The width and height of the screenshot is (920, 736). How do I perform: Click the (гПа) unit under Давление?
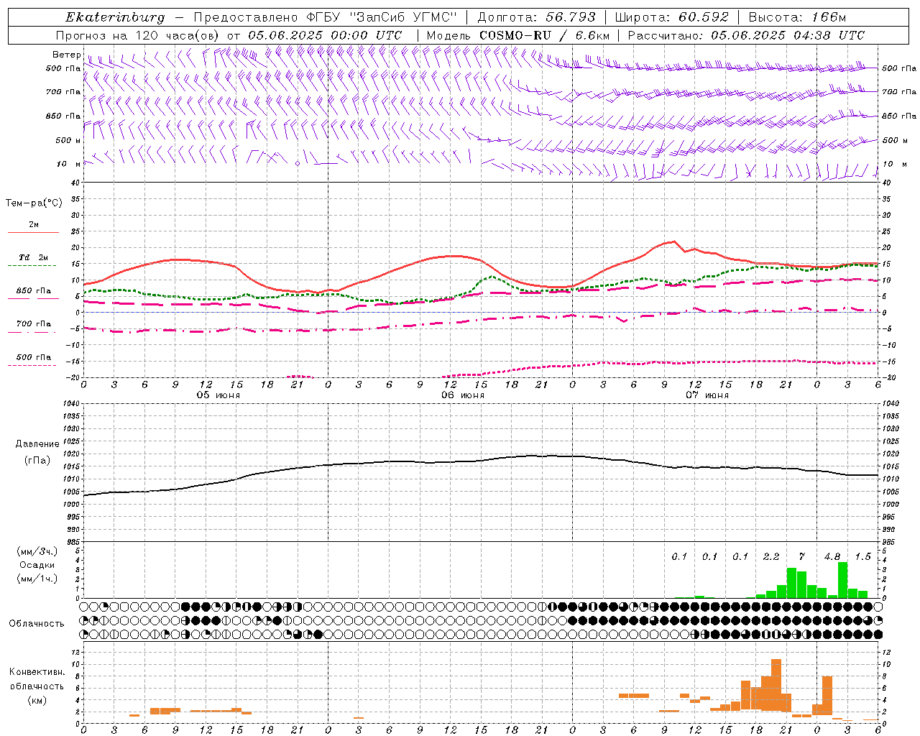point(37,461)
